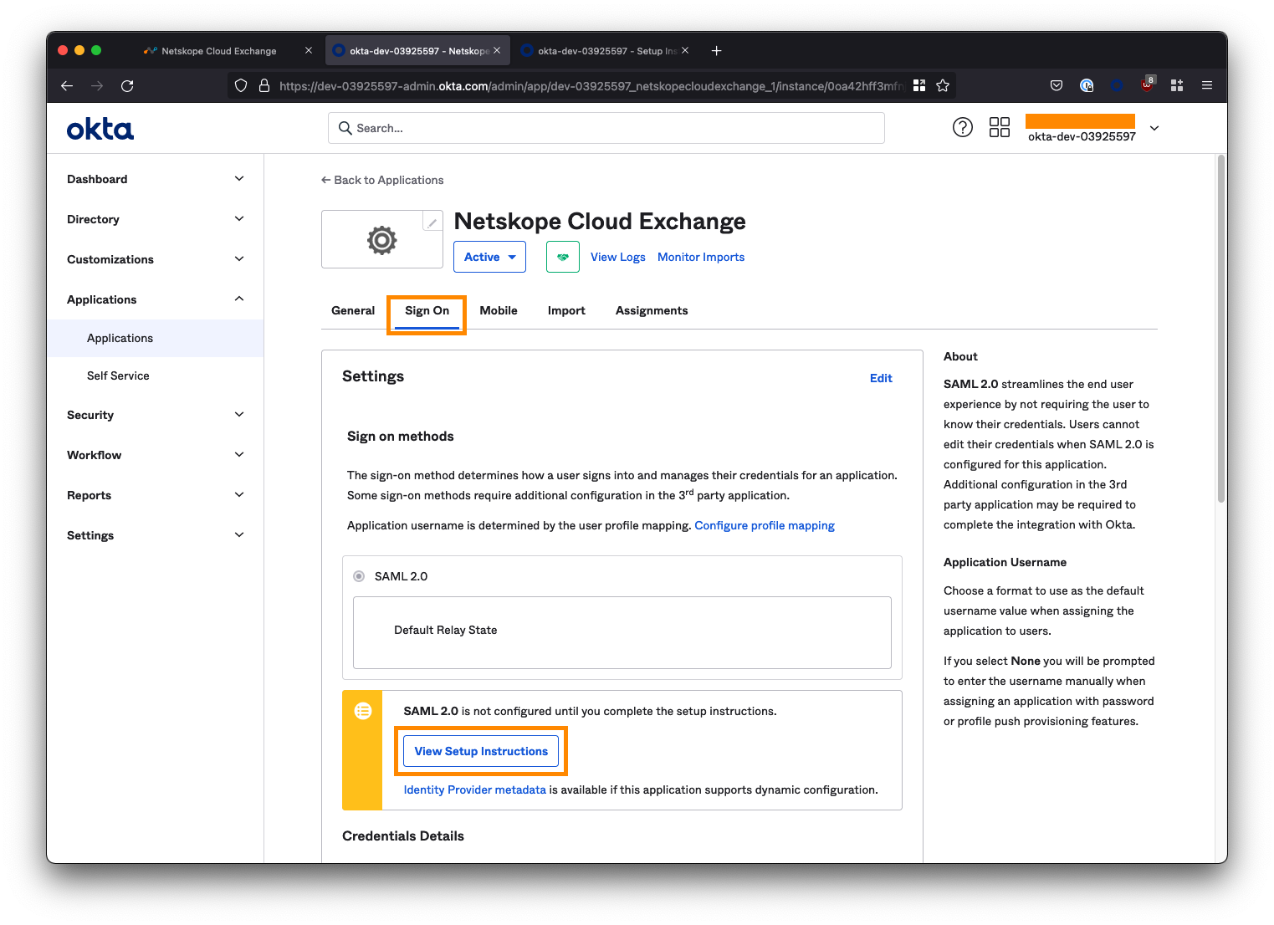Switch to the Assignments tab
This screenshot has width=1274, height=925.
click(651, 310)
